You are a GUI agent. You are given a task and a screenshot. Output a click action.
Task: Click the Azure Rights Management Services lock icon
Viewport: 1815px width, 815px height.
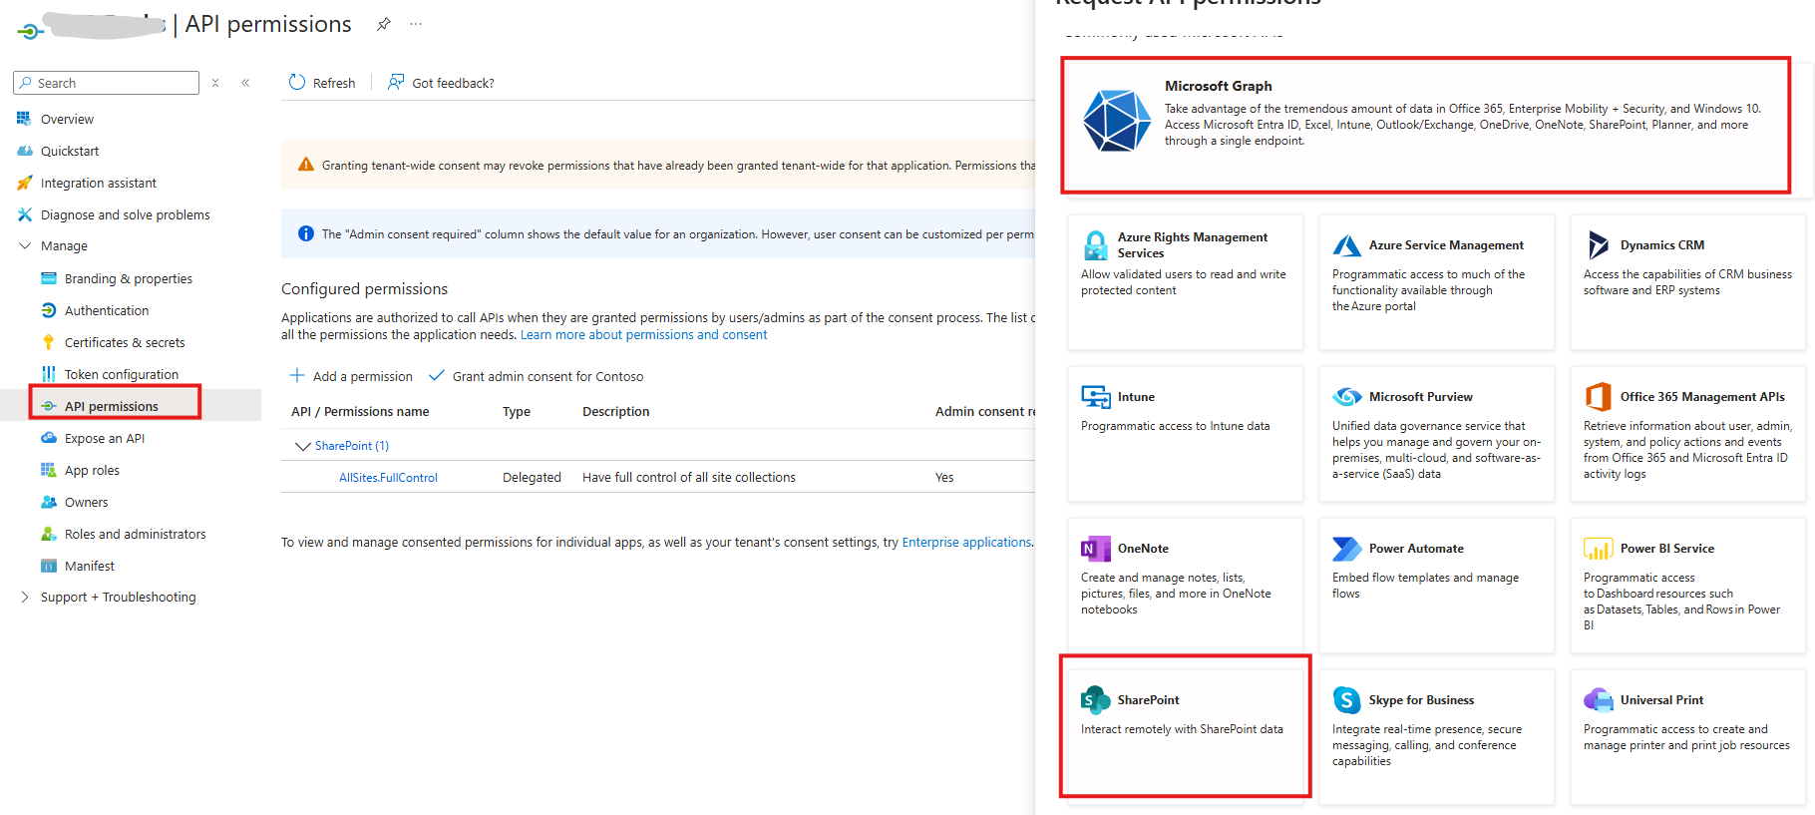click(x=1095, y=245)
